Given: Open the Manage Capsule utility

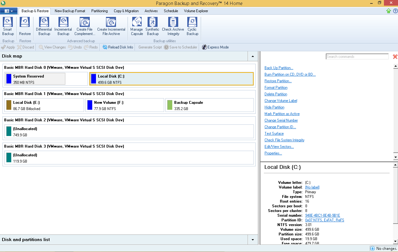Looking at the screenshot, I should (x=137, y=26).
